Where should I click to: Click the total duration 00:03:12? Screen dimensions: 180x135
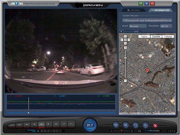57,131
